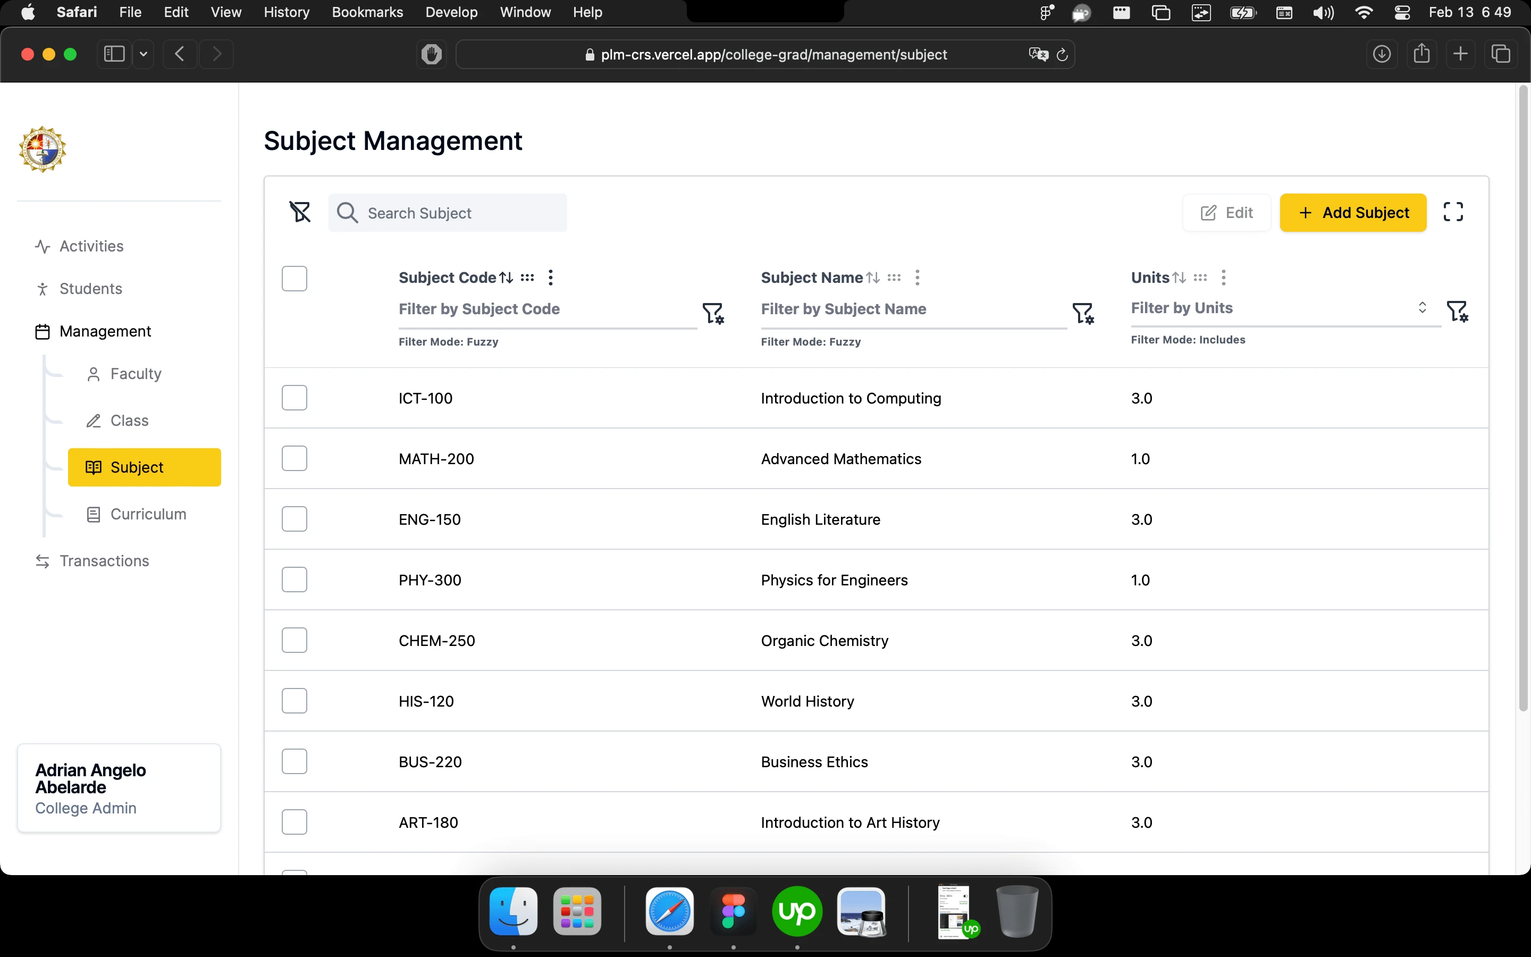The width and height of the screenshot is (1531, 957).
Task: Open Activities in sidebar
Action: [x=79, y=246]
